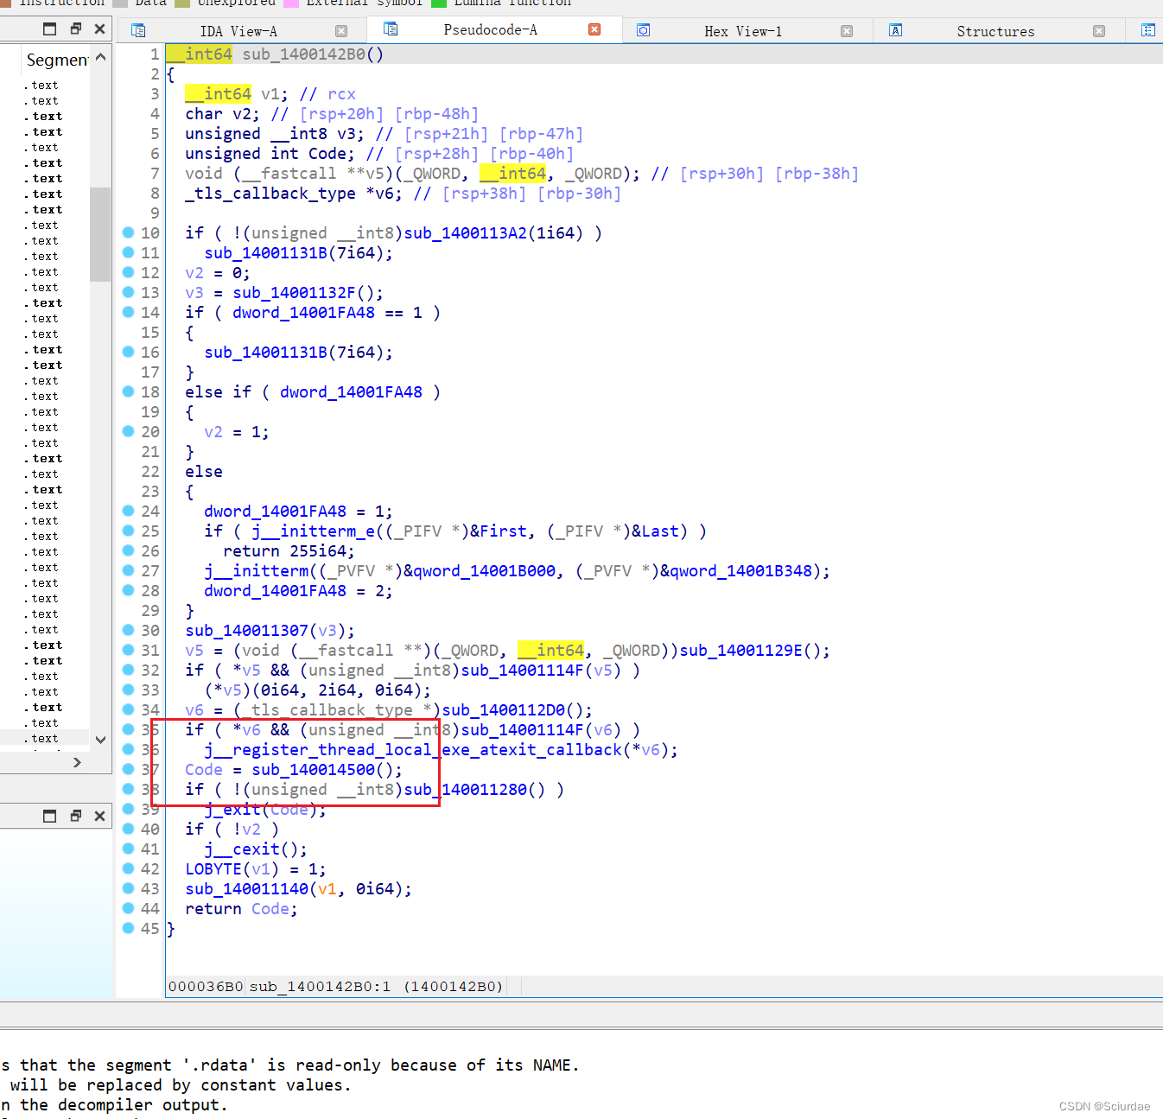Close the Hex View-1 tab
The width and height of the screenshot is (1163, 1119).
pos(847,31)
